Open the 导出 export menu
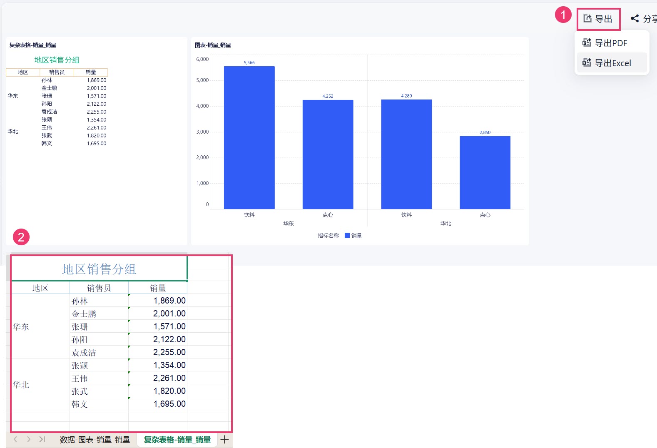657x448 pixels. pyautogui.click(x=598, y=19)
